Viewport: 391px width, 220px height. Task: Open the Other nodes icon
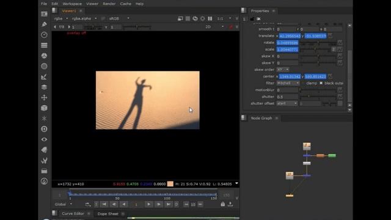pyautogui.click(x=44, y=171)
